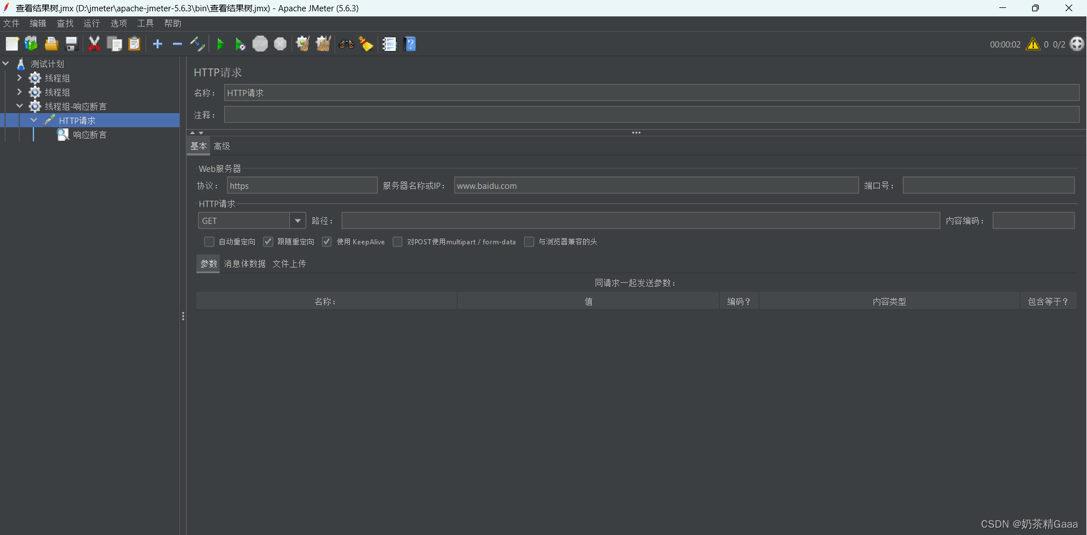Collapse the 线程组-响应断言 node
Viewport: 1087px width, 535px height.
pyautogui.click(x=19, y=106)
